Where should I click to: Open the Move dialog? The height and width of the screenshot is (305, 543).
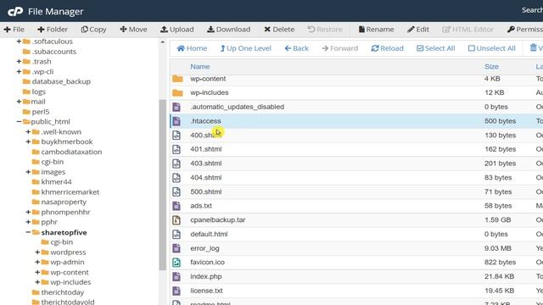[x=133, y=30]
